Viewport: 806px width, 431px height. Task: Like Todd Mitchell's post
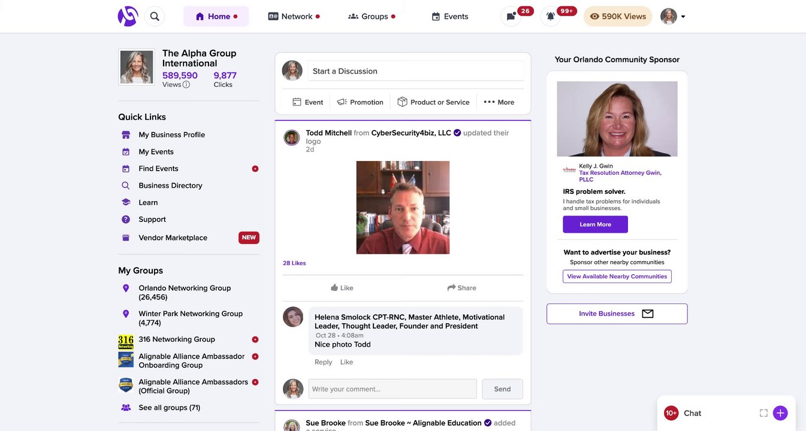pyautogui.click(x=342, y=288)
